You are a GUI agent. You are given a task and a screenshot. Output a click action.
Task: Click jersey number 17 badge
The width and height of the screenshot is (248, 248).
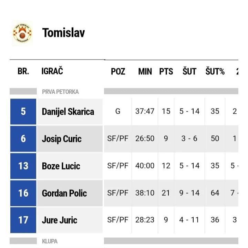[23, 220]
